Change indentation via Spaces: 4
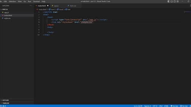Screen dimensions: 191x107 tap(147, 106)
